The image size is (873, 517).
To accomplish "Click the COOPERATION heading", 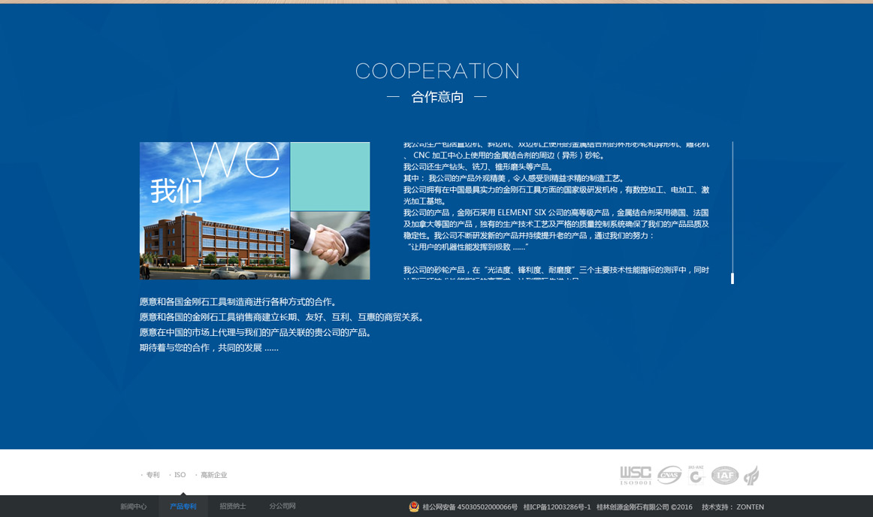I will (x=437, y=71).
